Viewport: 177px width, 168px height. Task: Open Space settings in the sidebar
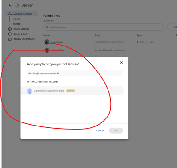click(21, 29)
